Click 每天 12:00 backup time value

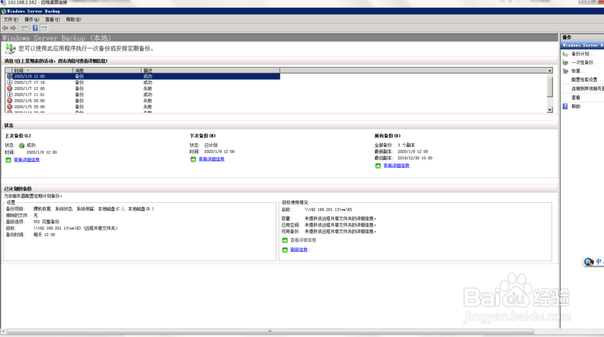[x=44, y=234]
